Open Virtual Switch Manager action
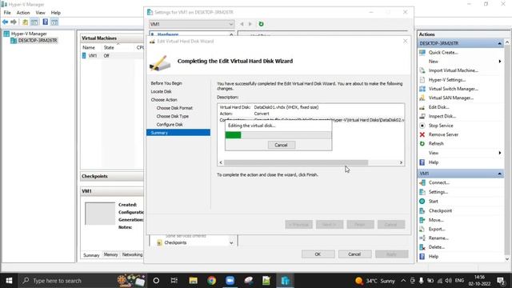This screenshot has width=512, height=288. pyautogui.click(x=454, y=89)
